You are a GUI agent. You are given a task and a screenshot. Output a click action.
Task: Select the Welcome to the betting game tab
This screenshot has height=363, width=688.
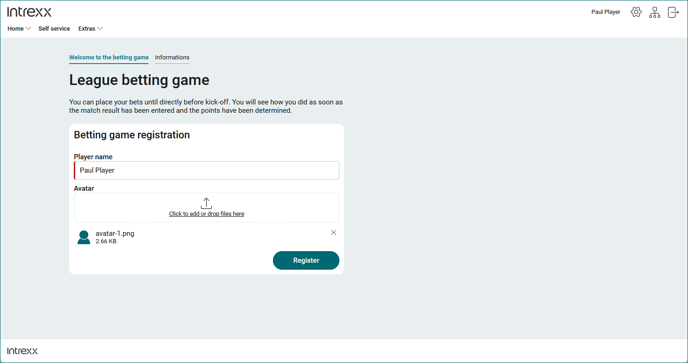tap(109, 58)
